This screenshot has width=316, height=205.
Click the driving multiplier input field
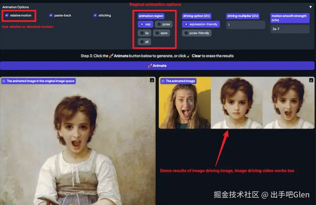(x=245, y=25)
